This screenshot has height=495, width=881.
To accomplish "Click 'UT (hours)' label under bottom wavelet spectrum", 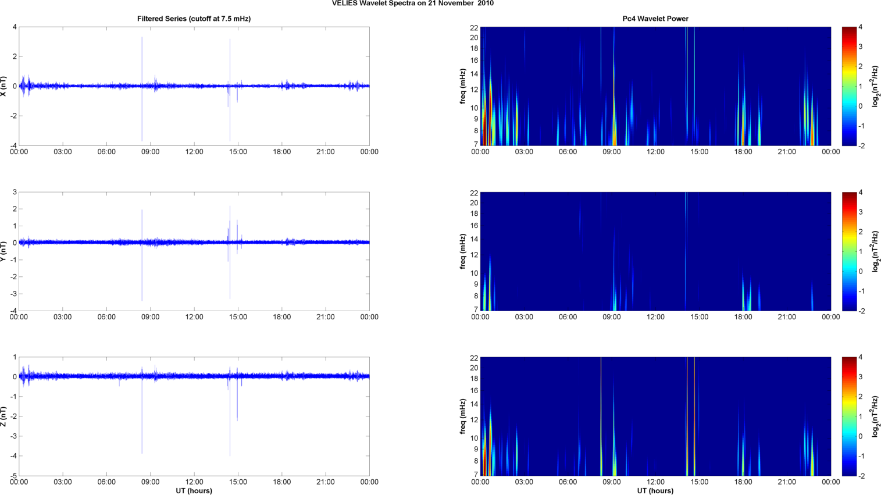I will 655,490.
